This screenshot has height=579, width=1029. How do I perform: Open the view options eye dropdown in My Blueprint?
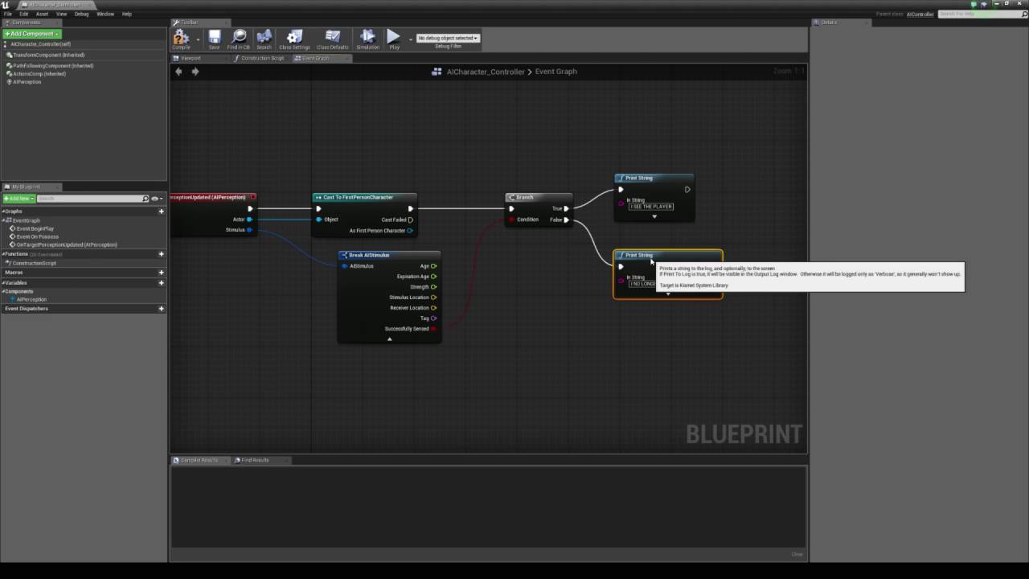156,199
